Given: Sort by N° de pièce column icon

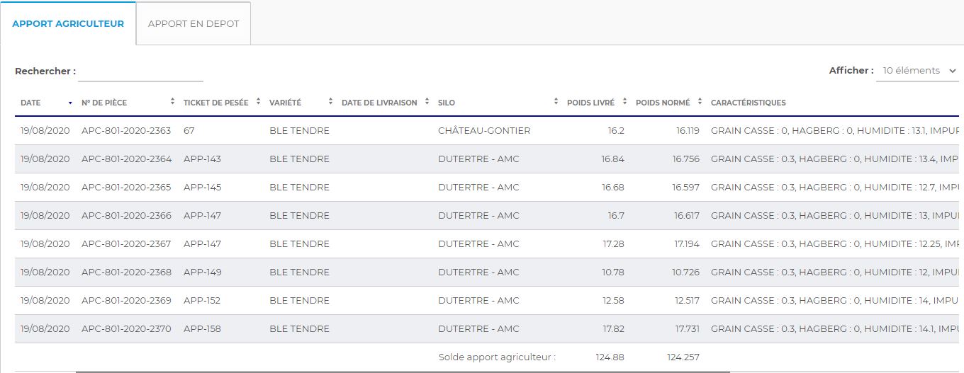Looking at the screenshot, I should pos(172,103).
